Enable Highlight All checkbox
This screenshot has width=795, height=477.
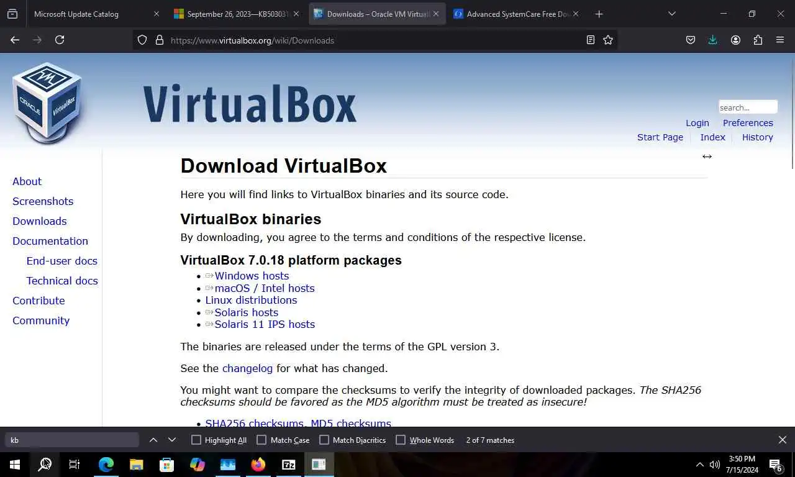[x=196, y=440]
